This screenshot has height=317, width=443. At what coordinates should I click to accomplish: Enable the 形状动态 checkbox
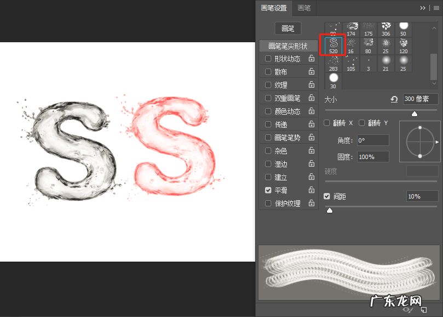tap(268, 59)
